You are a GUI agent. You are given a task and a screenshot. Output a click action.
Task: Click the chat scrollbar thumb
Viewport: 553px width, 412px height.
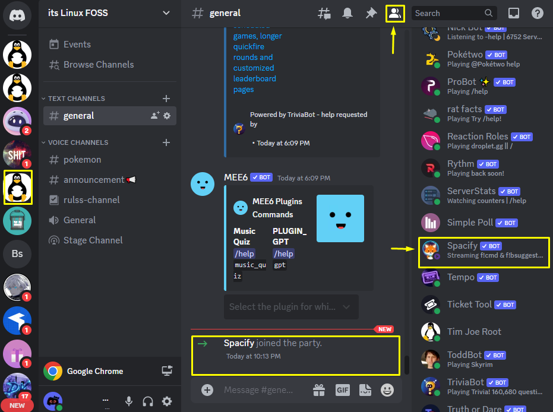coord(407,365)
